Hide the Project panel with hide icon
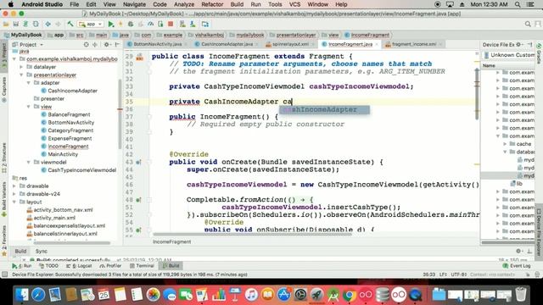Screen dimensions: 543x305 point(117,45)
